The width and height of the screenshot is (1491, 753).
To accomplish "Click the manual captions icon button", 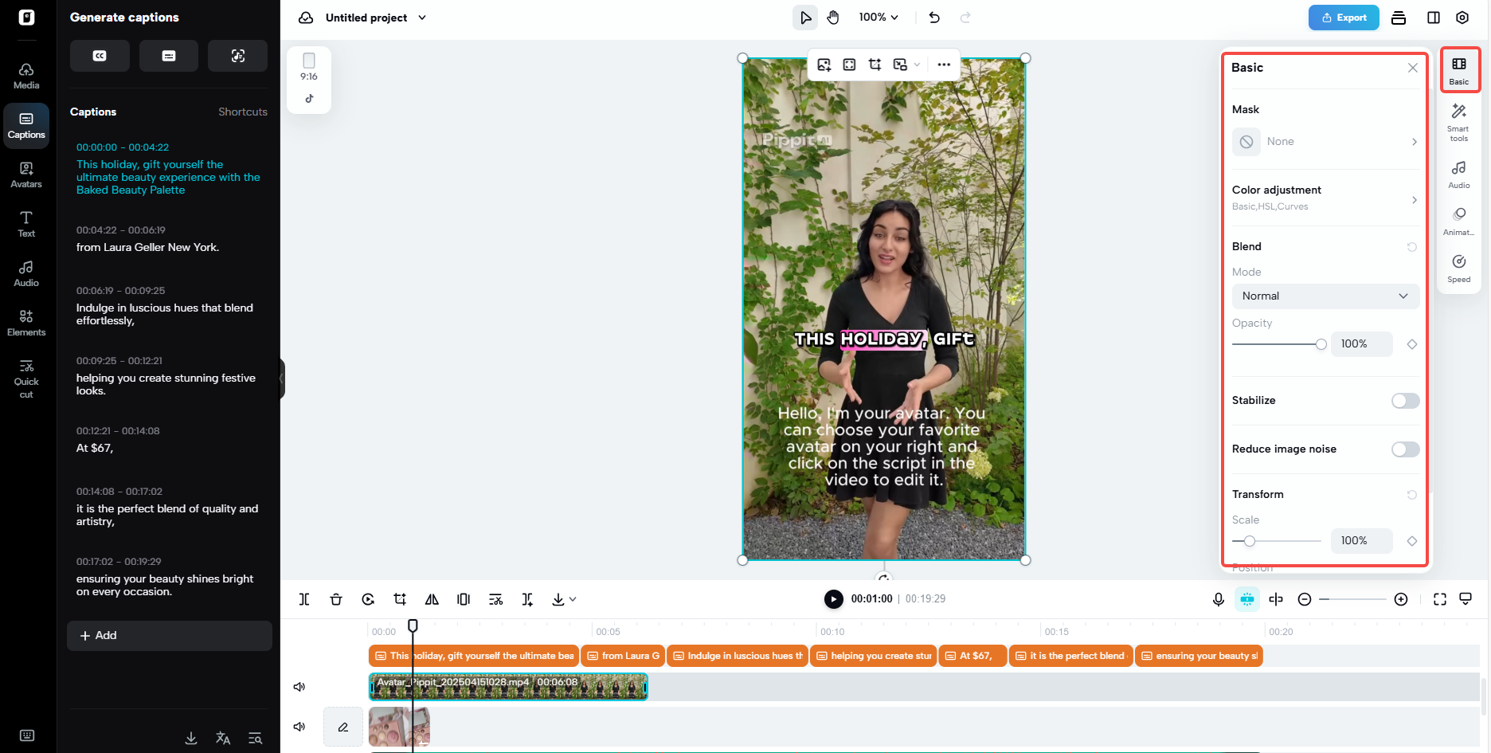I will 169,56.
